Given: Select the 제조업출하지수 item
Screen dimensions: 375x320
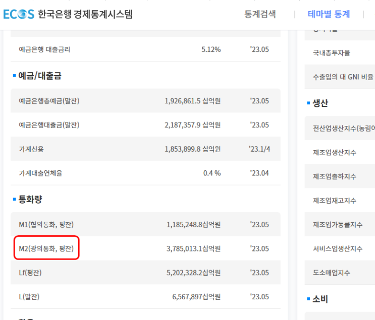Looking at the screenshot, I should [x=335, y=176].
